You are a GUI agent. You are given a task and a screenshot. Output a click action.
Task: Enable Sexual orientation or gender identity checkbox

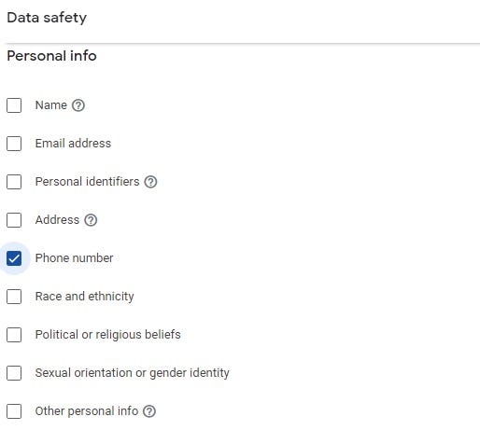point(14,373)
